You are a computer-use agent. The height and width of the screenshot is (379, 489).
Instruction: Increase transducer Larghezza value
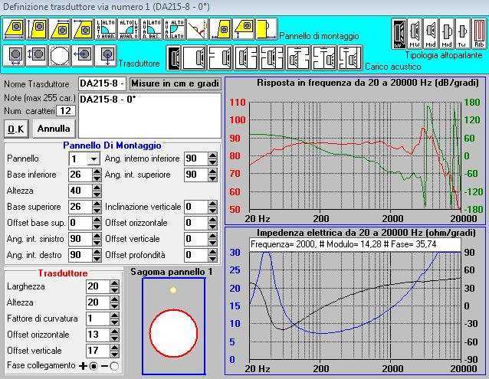[114, 283]
